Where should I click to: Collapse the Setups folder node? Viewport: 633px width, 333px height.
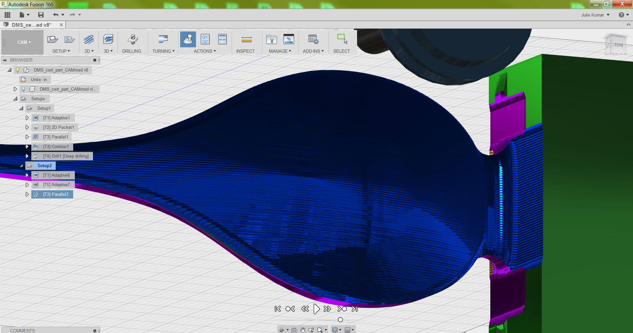(x=15, y=99)
